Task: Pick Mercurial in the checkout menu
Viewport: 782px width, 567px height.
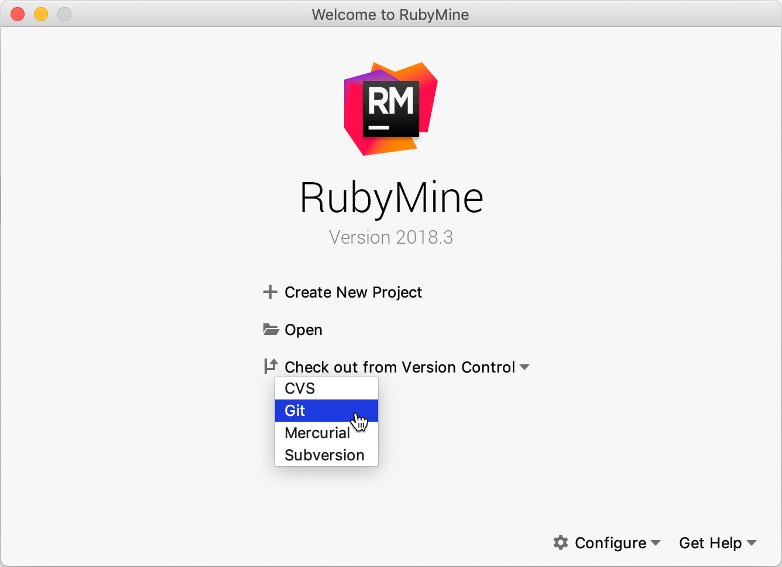Action: click(x=327, y=433)
